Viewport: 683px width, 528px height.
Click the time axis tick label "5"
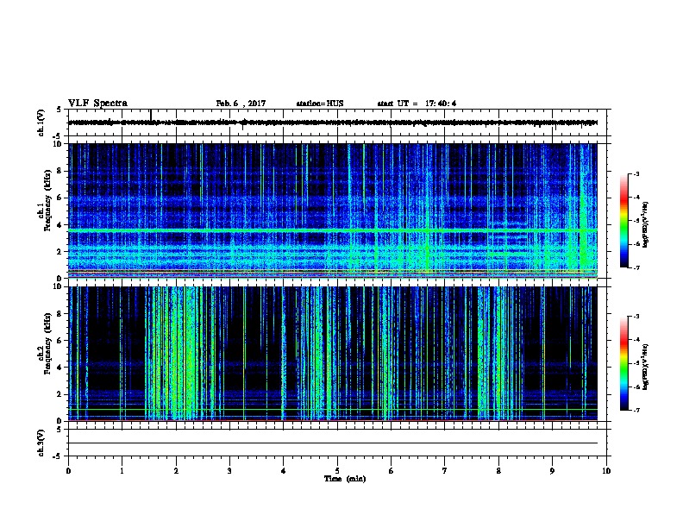pos(337,471)
